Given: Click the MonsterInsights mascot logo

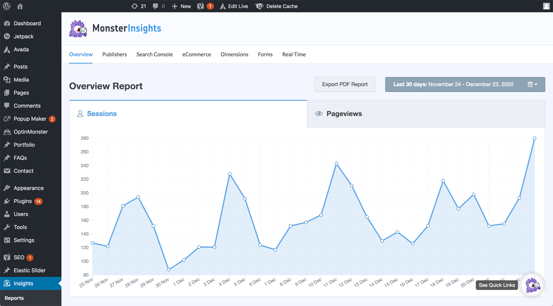Looking at the screenshot, I should coord(78,28).
